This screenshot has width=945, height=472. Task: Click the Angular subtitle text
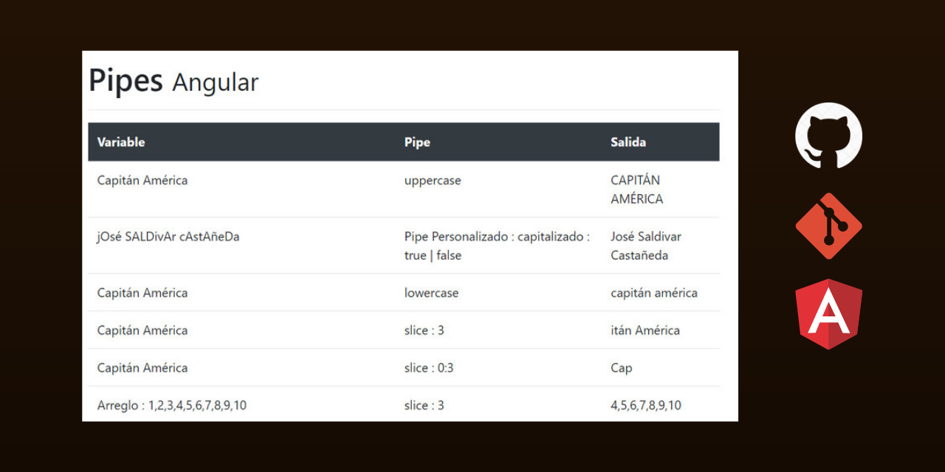click(216, 83)
